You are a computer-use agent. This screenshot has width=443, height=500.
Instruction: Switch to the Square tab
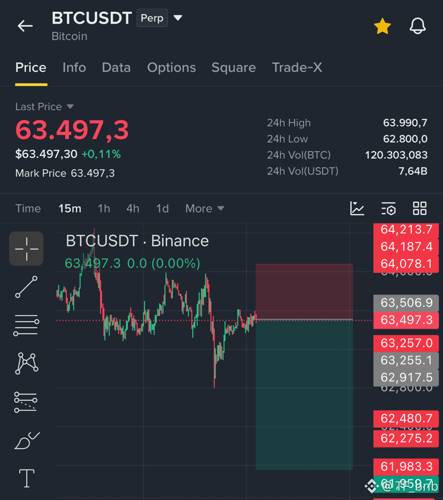pos(234,67)
